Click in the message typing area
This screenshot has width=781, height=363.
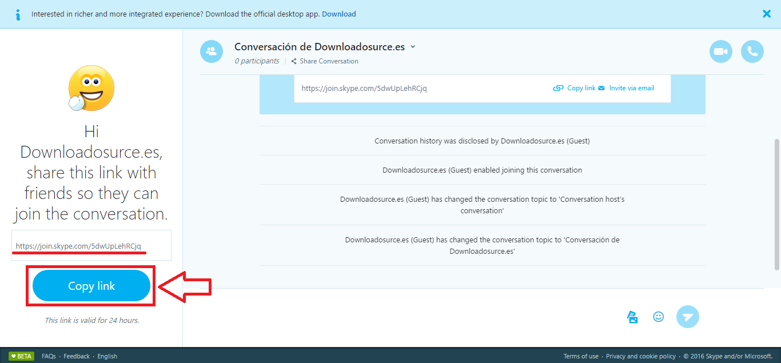pyautogui.click(x=412, y=317)
